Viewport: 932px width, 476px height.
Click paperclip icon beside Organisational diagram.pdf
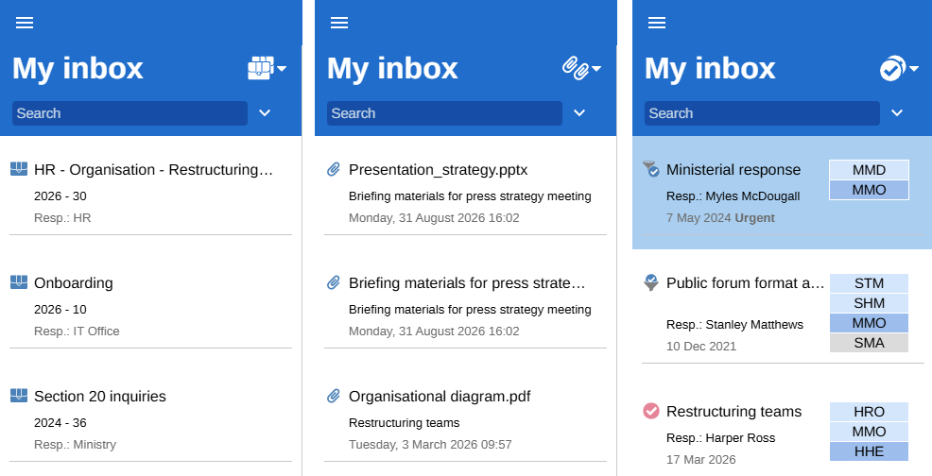coord(334,396)
